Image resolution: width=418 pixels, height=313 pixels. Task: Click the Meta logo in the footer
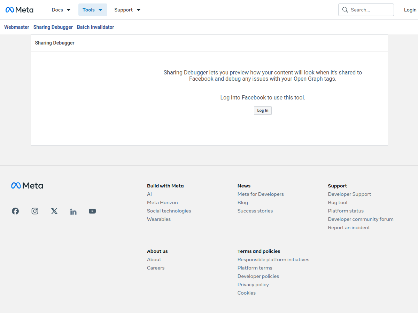27,186
